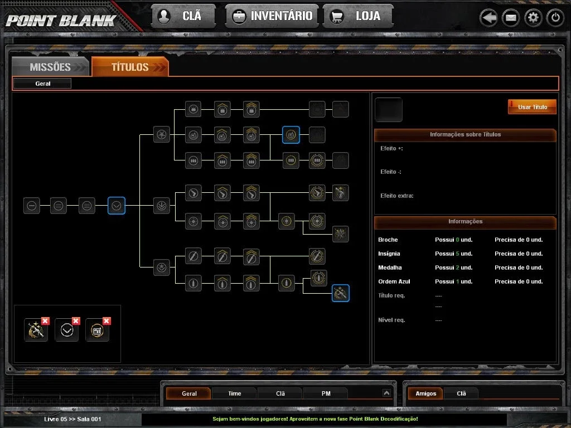Click the Usar Título button
This screenshot has width=571, height=428.
click(x=532, y=107)
